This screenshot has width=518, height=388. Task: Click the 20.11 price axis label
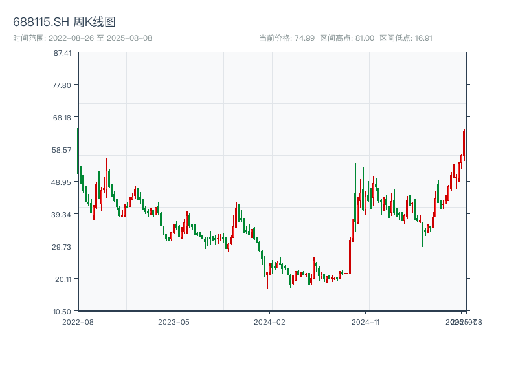coord(62,279)
